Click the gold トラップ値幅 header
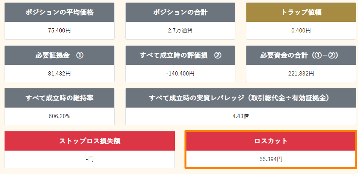 [x=301, y=12]
